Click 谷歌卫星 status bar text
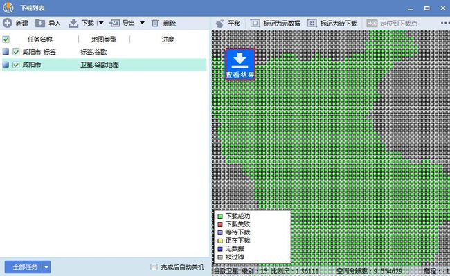 coord(226,271)
